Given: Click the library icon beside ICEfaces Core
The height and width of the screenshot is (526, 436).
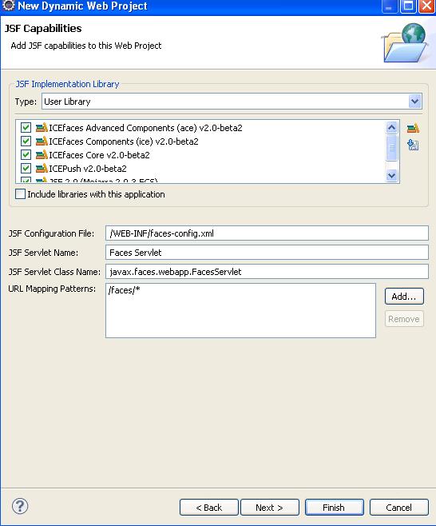Looking at the screenshot, I should (x=42, y=154).
